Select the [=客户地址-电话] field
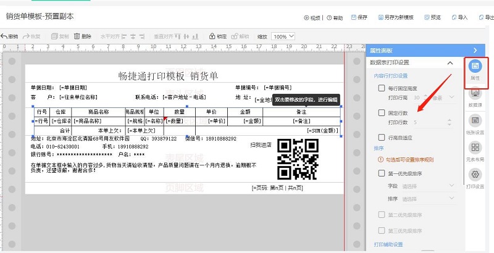The height and width of the screenshot is (253, 494). pyautogui.click(x=184, y=97)
